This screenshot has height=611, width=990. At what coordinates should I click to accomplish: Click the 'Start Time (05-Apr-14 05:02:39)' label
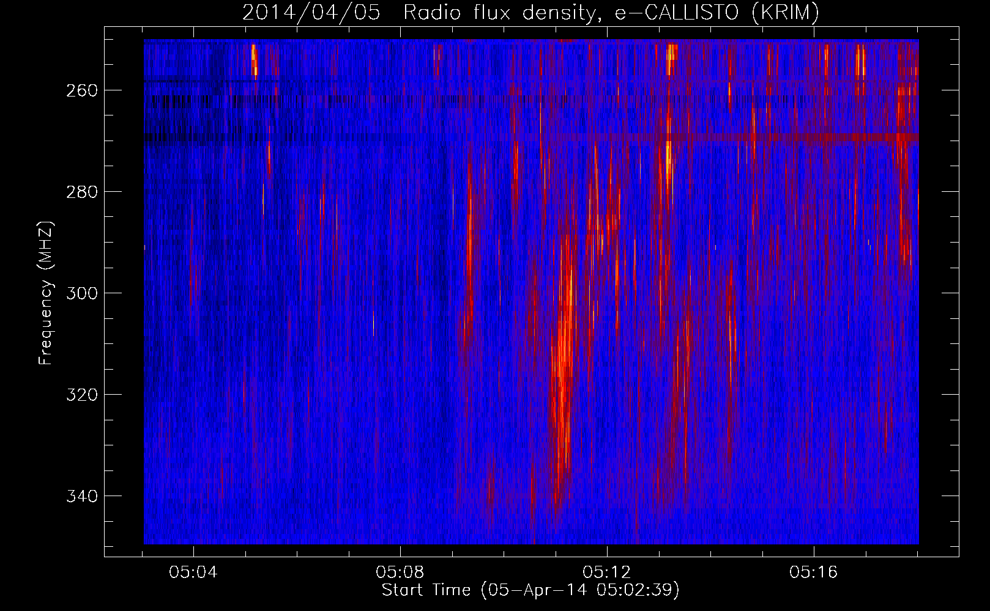(530, 590)
